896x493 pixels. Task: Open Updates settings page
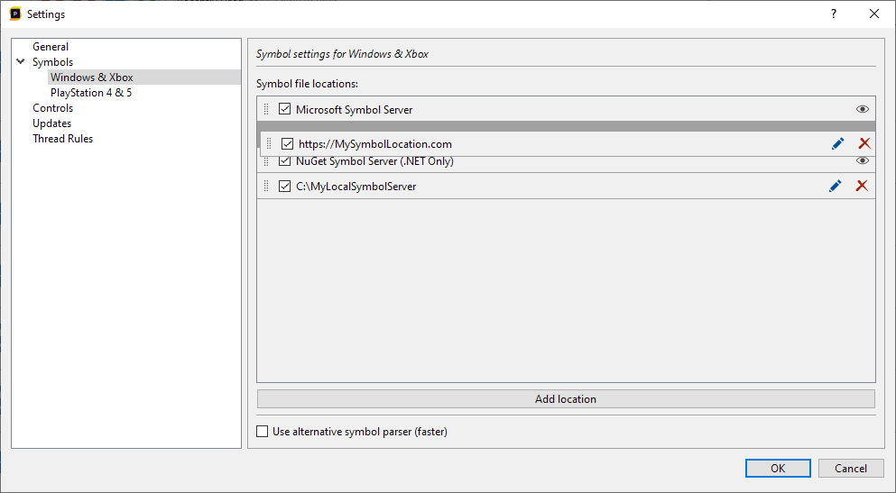click(51, 123)
